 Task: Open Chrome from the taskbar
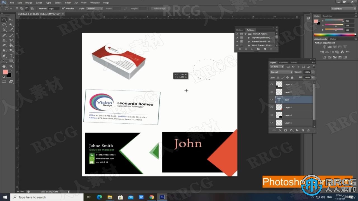tap(152, 197)
